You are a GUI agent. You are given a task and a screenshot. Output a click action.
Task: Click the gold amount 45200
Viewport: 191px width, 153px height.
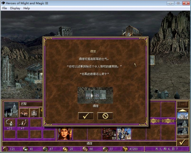pos(133,149)
